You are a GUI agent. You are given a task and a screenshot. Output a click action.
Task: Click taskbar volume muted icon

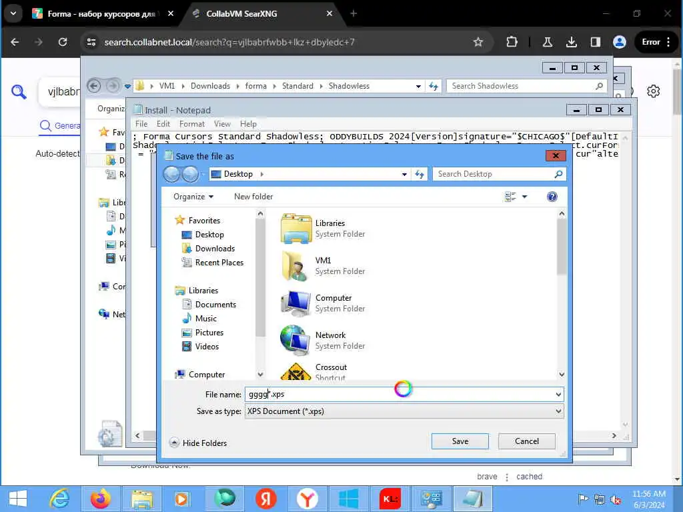[x=616, y=499]
